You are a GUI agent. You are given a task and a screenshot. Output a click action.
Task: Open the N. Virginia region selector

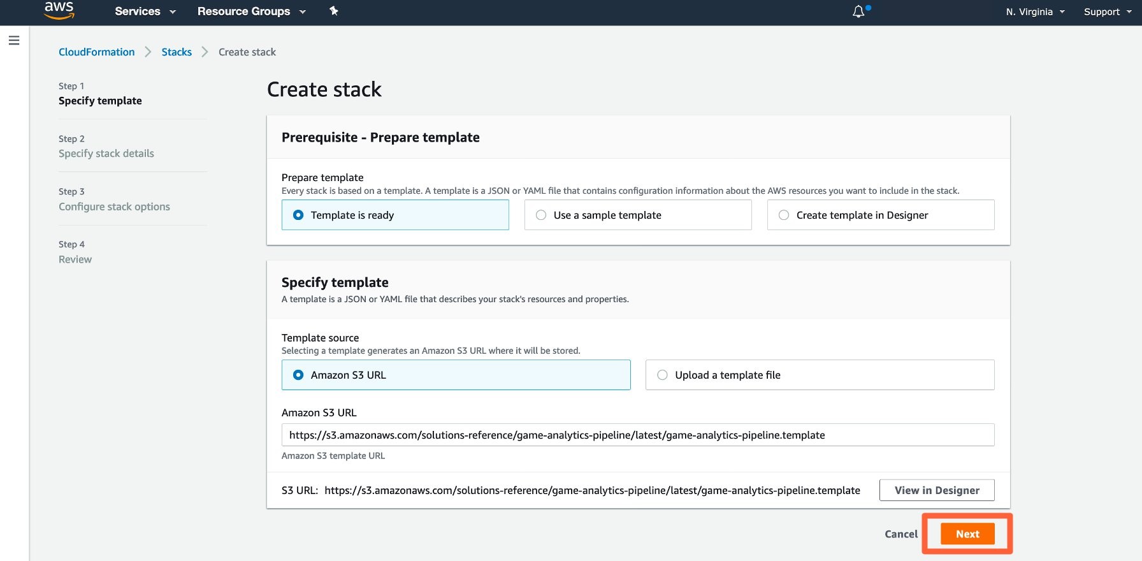(1036, 11)
